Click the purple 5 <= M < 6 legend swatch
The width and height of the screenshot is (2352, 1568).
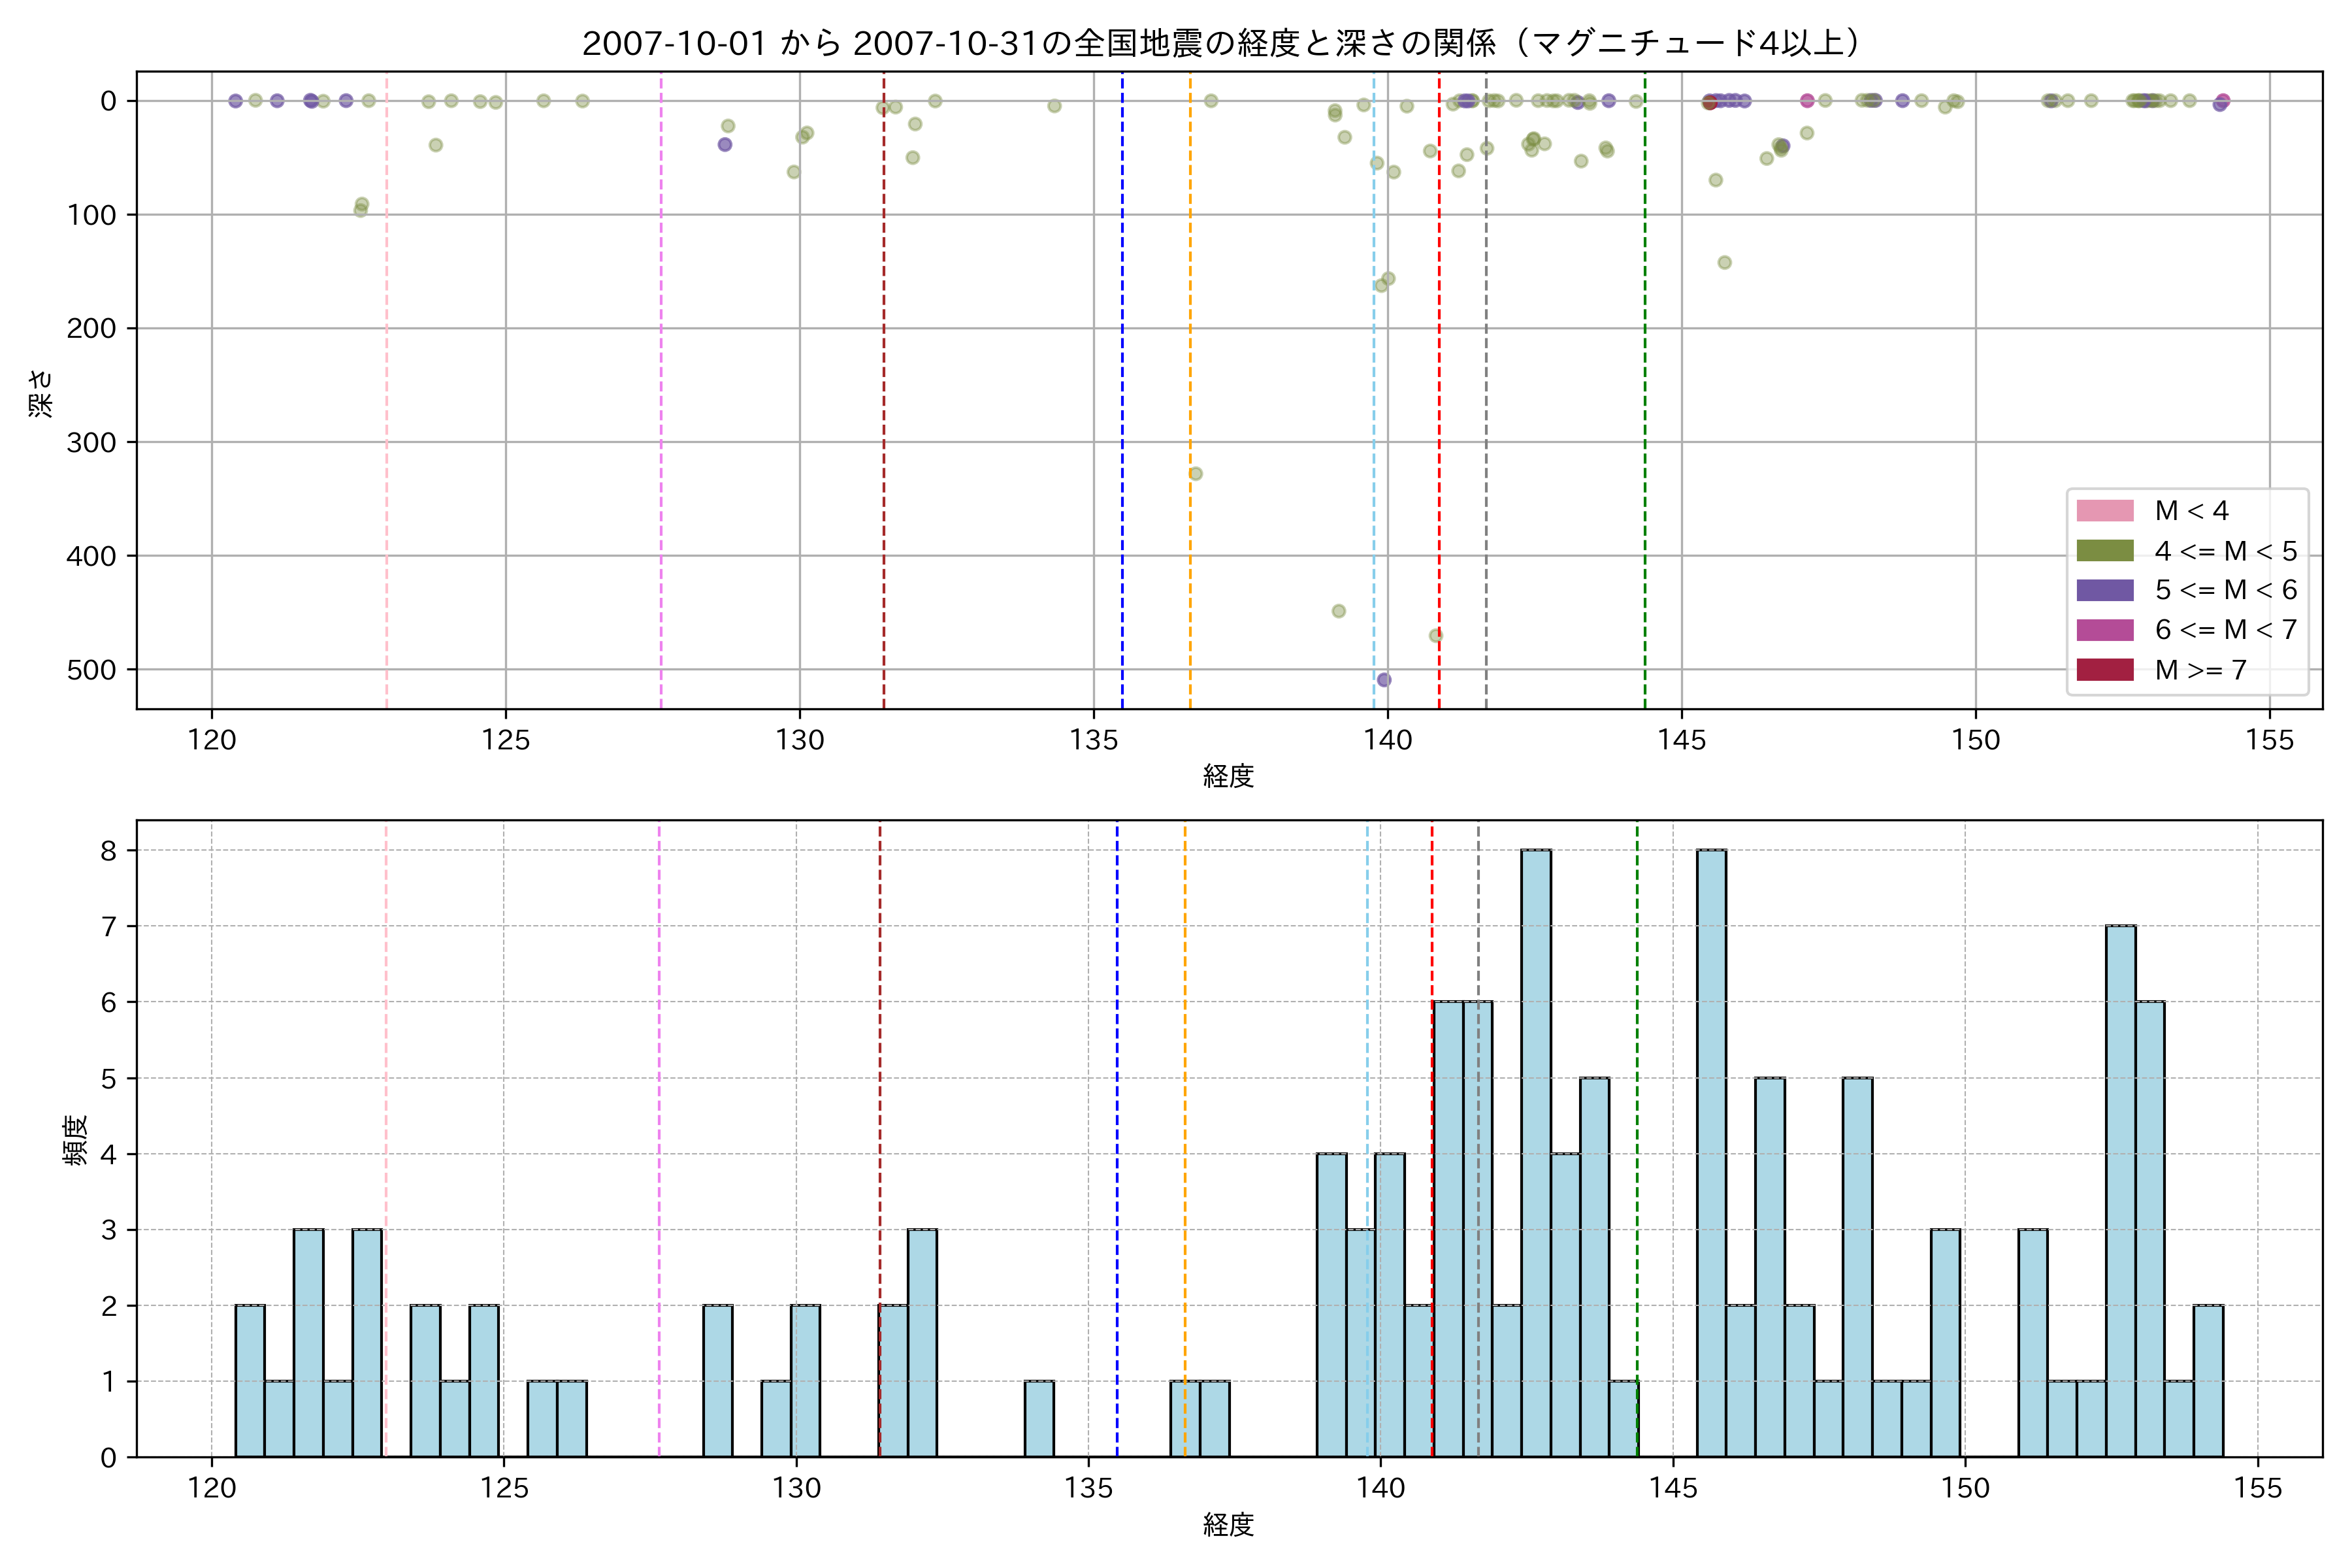coord(2104,590)
